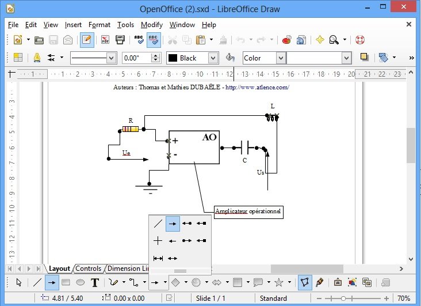The width and height of the screenshot is (421, 306).
Task: Toggle Edit File mode icon
Action: tap(87, 40)
